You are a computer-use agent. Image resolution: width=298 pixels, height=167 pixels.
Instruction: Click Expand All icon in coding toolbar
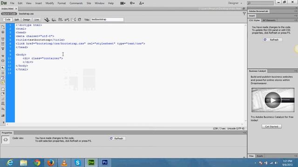(3, 49)
